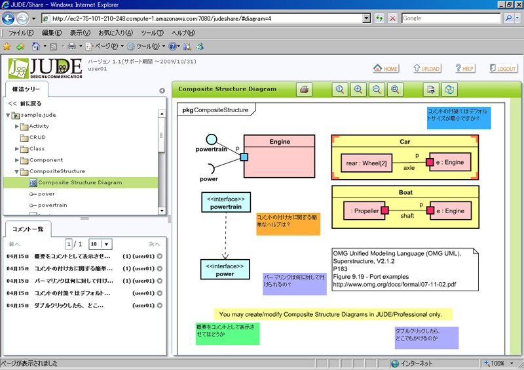Select Composite Structure Diagram tree item

click(x=80, y=183)
